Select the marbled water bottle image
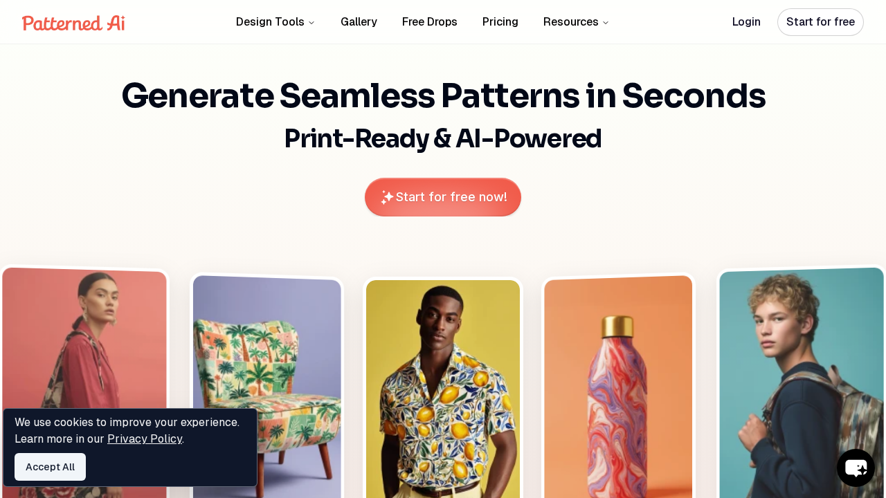 pyautogui.click(x=619, y=386)
